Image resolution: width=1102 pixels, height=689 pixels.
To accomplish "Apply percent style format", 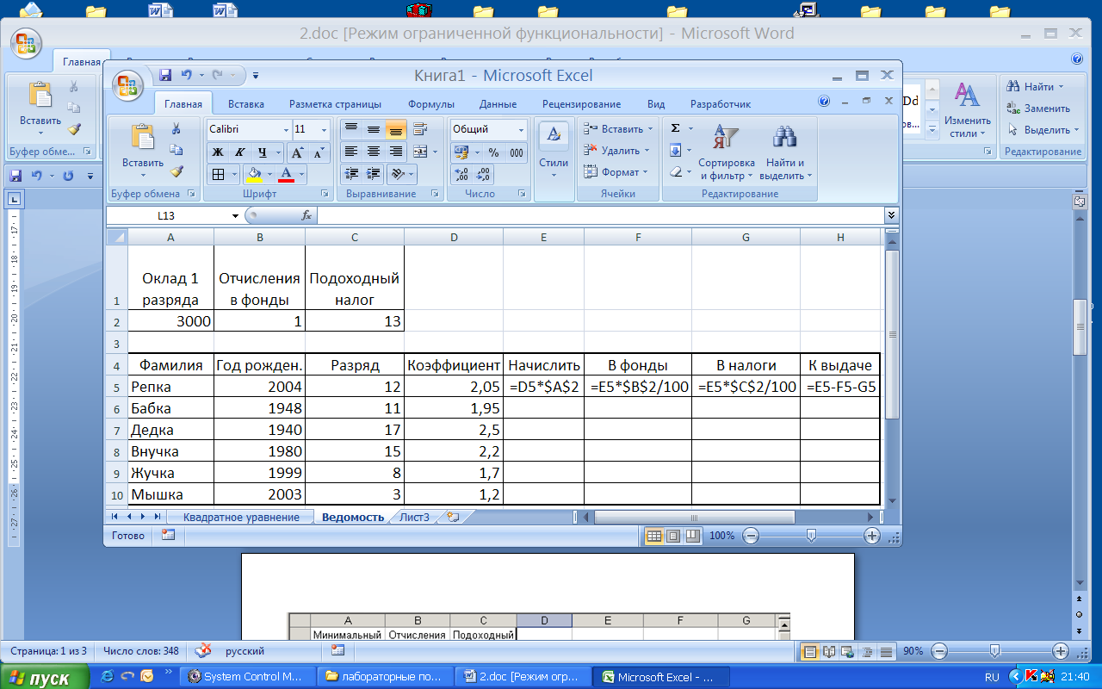I will [493, 152].
